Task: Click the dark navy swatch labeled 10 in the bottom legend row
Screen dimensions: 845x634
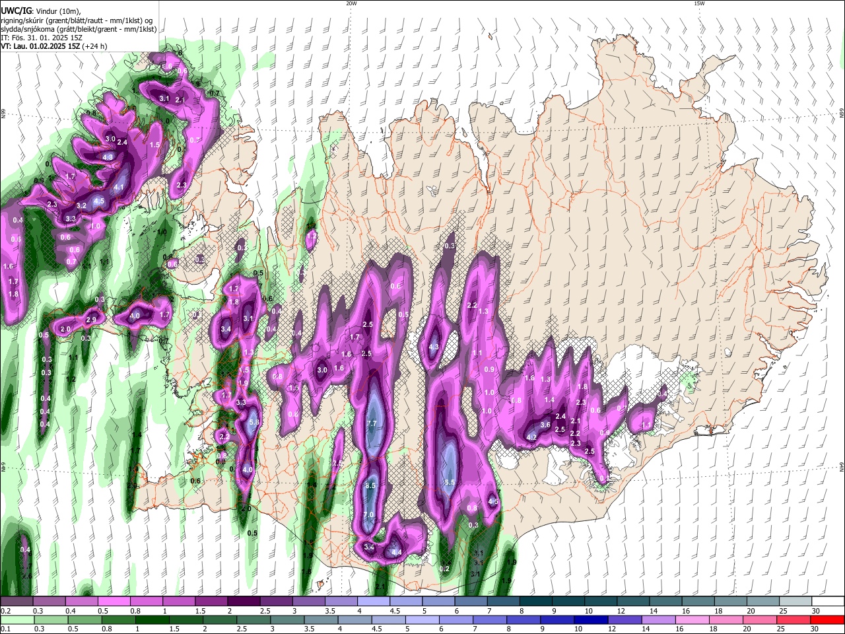Action: 590,619
